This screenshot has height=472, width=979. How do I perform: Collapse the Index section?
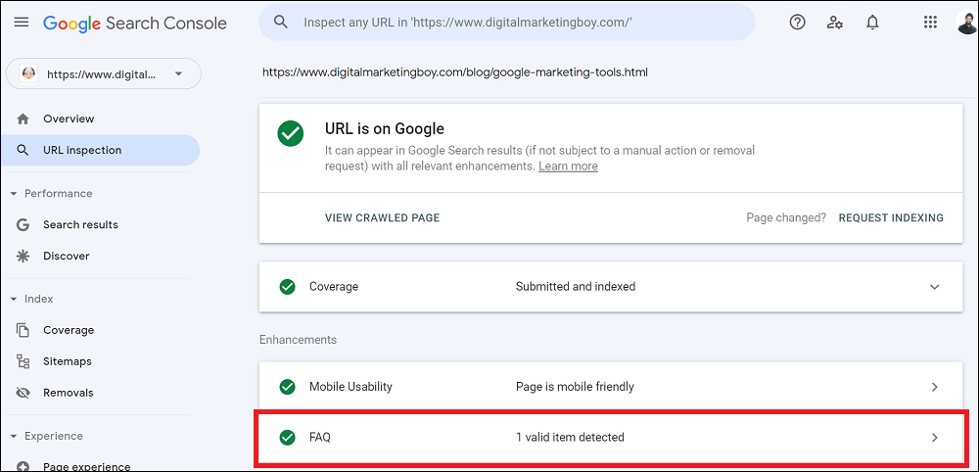(14, 299)
